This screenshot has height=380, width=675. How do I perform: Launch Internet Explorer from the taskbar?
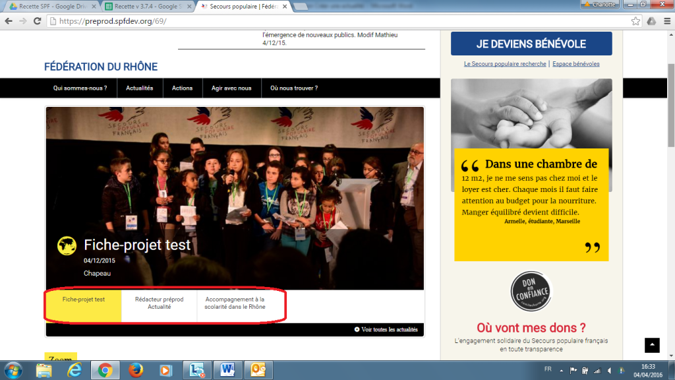[74, 370]
